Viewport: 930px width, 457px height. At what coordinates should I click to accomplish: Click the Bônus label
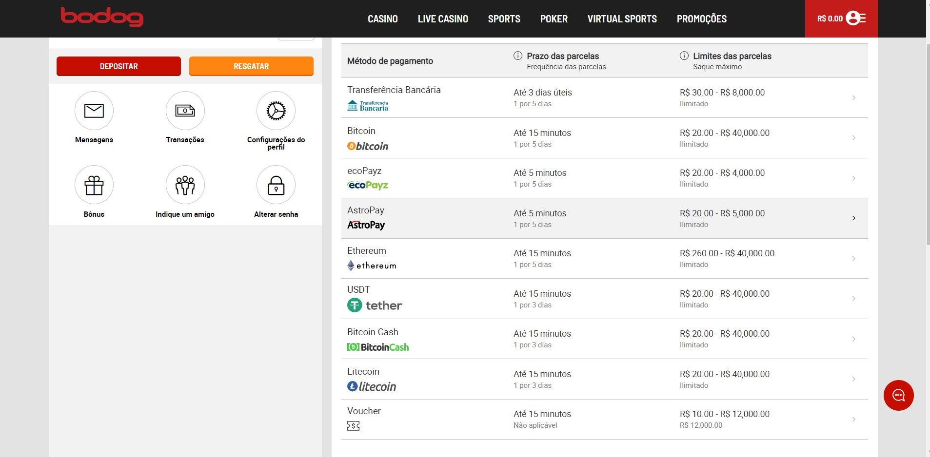(x=94, y=214)
